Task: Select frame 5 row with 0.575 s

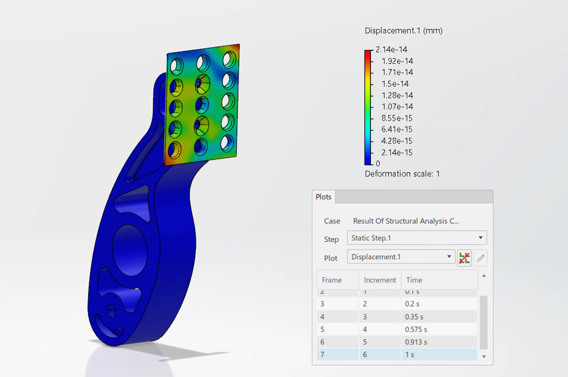Action: pos(397,329)
